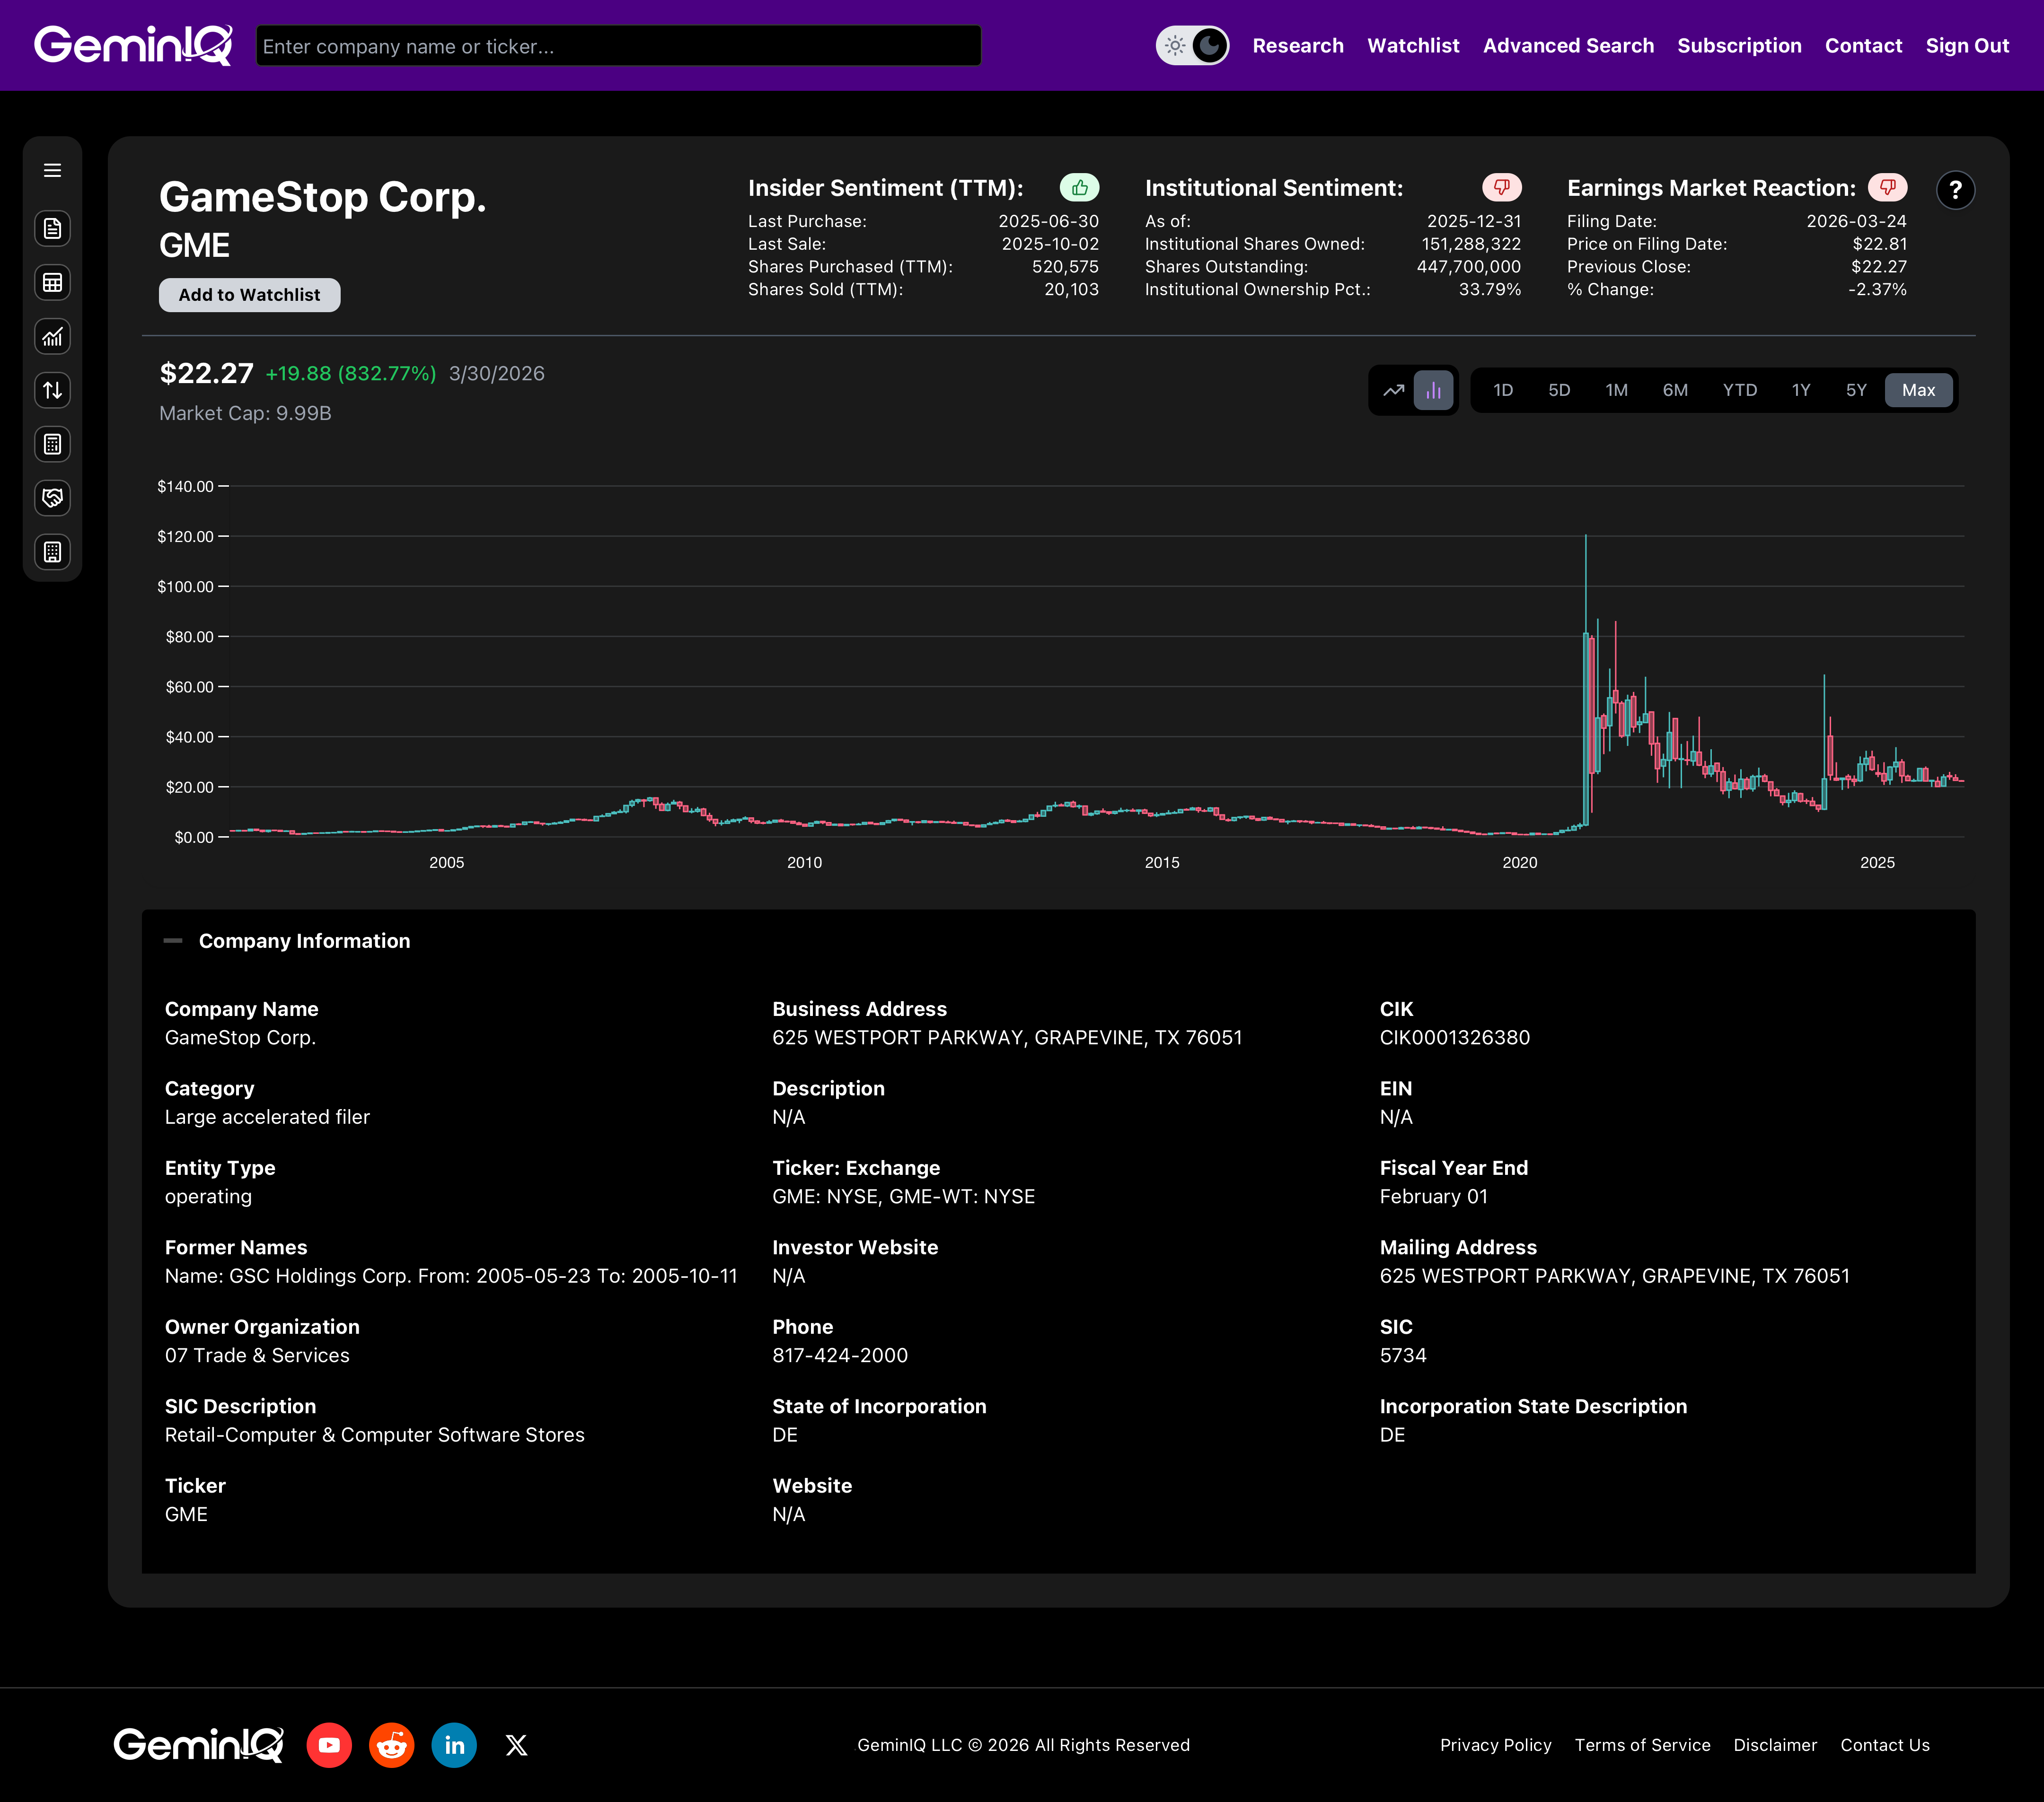Enable candlestick chart display mode
Viewport: 2044px width, 1802px height.
coord(1433,390)
